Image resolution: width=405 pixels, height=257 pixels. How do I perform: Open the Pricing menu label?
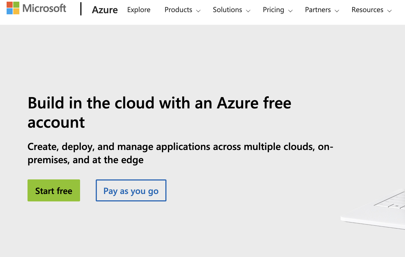coord(273,10)
